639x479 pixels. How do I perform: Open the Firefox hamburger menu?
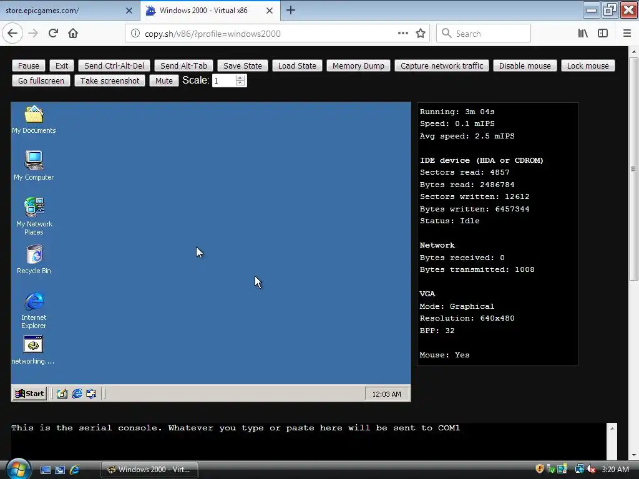pos(627,34)
